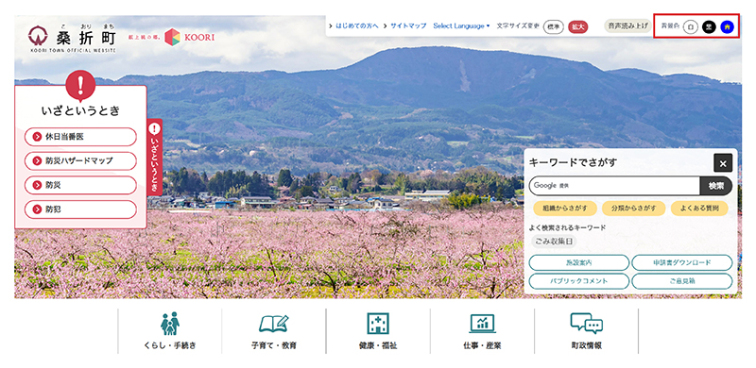Viewport: 756px width, 368px height.
Task: Open 申請書ダウンロード link
Action: [x=681, y=263]
